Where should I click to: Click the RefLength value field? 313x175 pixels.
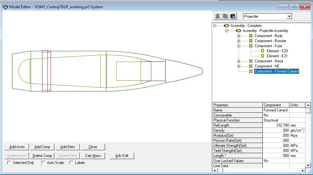pos(276,125)
